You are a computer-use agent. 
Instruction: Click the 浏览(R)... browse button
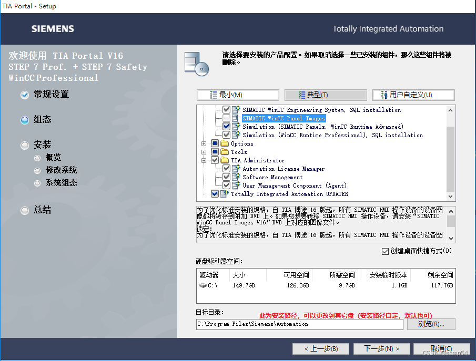(x=431, y=324)
